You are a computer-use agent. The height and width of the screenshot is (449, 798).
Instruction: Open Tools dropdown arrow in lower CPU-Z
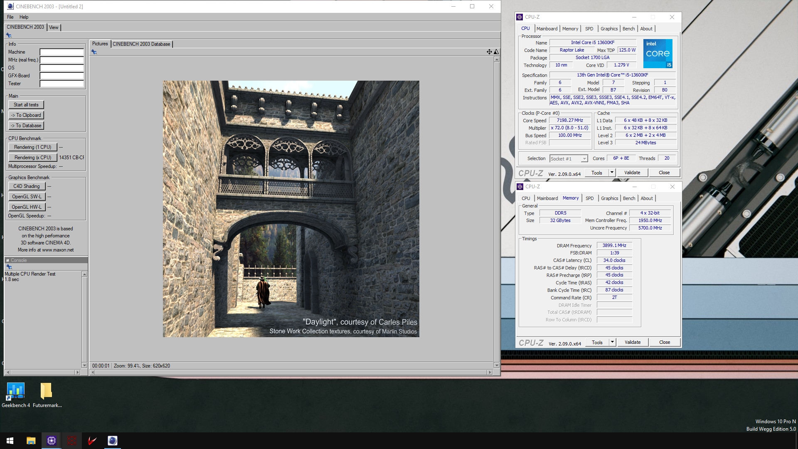pos(612,342)
